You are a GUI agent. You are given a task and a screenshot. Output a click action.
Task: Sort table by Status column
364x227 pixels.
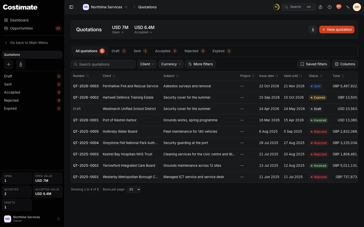pos(315,76)
